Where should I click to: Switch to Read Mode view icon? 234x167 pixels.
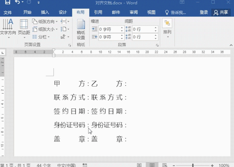[x=139, y=165]
